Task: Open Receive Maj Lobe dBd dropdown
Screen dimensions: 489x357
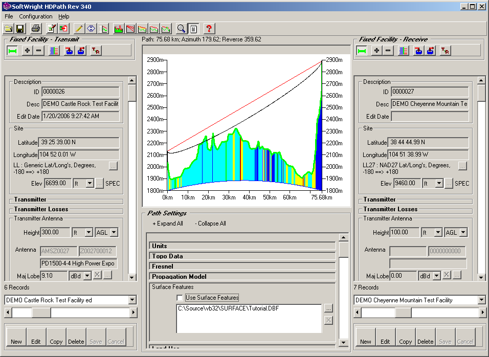Action: point(437,276)
